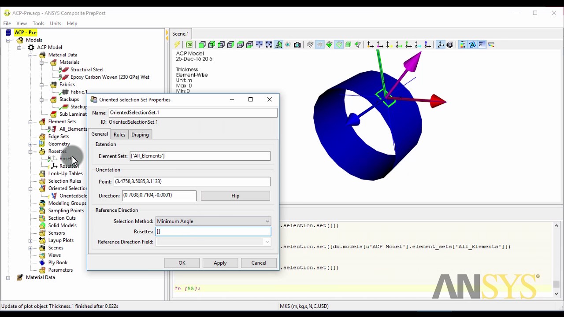
Task: Select Structural Steel in the tree
Action: click(87, 70)
